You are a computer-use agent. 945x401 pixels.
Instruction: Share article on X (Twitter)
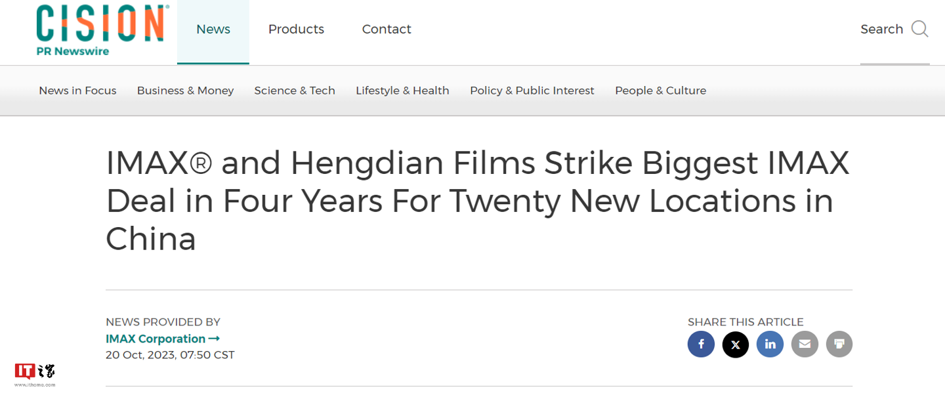736,344
